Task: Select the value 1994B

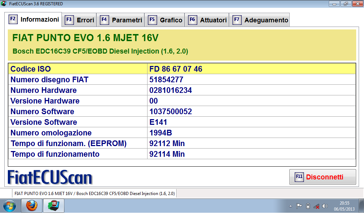Action: [161, 133]
